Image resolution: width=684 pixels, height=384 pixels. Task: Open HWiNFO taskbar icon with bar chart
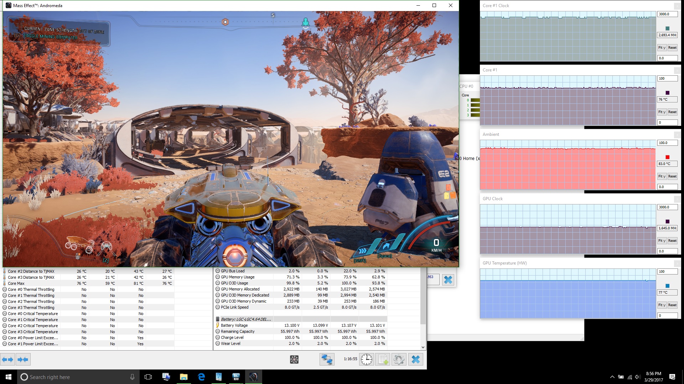(x=236, y=377)
